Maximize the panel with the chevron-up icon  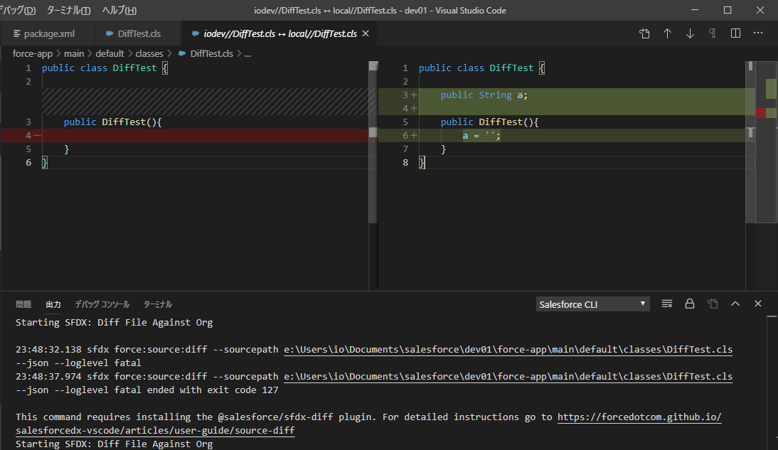[735, 304]
